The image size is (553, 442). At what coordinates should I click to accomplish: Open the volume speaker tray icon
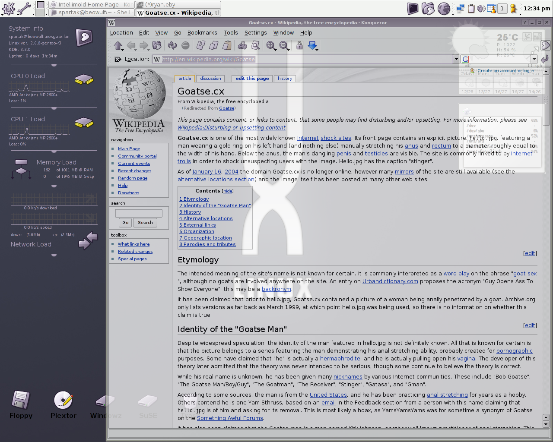coord(481,8)
